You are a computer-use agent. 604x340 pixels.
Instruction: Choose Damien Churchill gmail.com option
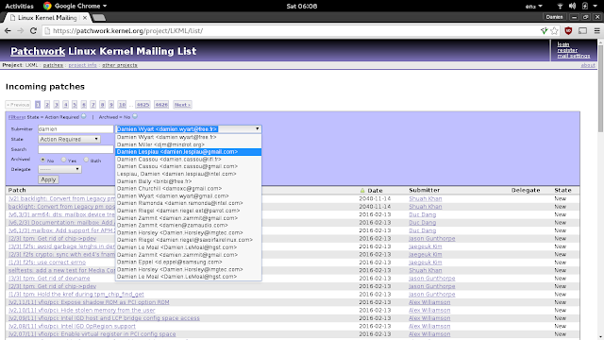click(189, 189)
